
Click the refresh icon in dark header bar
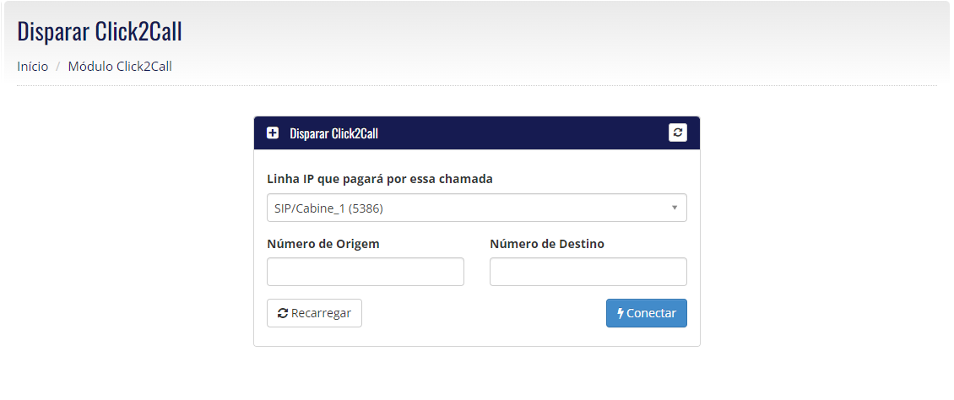click(x=678, y=132)
